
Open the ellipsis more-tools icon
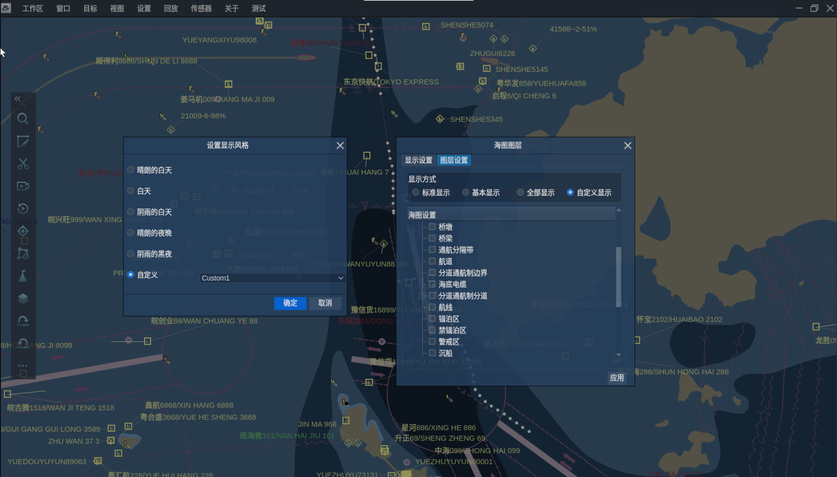pyautogui.click(x=23, y=365)
